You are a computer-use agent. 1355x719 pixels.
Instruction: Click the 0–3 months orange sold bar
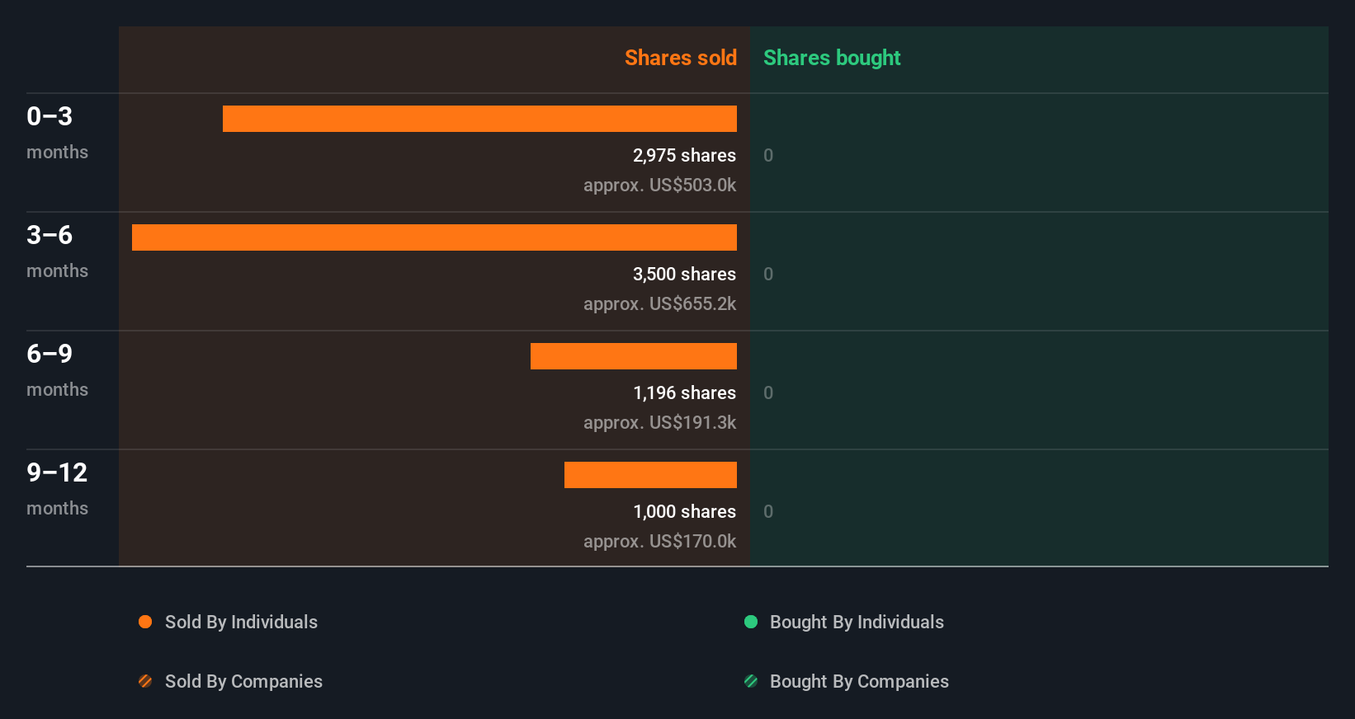479,119
